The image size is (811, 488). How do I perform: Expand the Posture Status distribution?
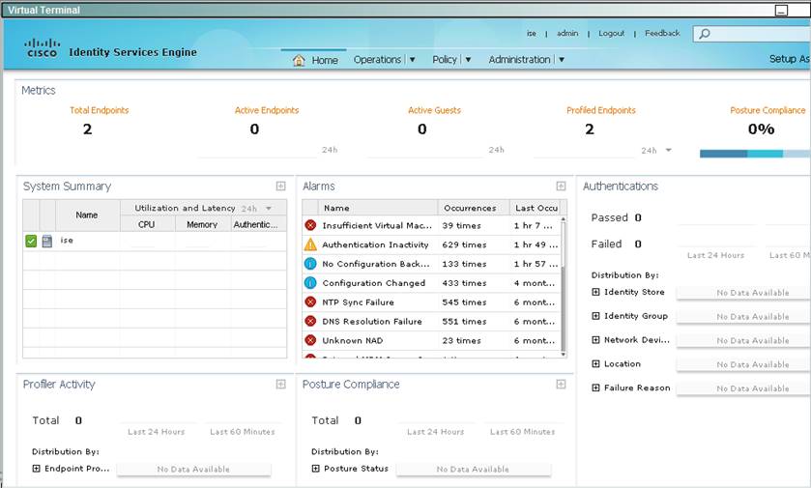[315, 469]
